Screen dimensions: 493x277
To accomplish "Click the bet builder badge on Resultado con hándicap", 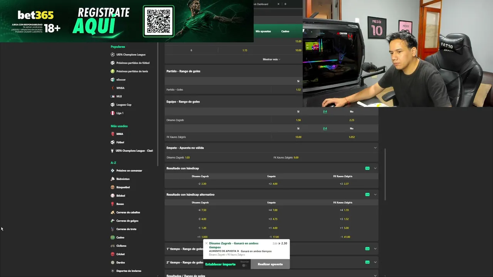I will 367,168.
